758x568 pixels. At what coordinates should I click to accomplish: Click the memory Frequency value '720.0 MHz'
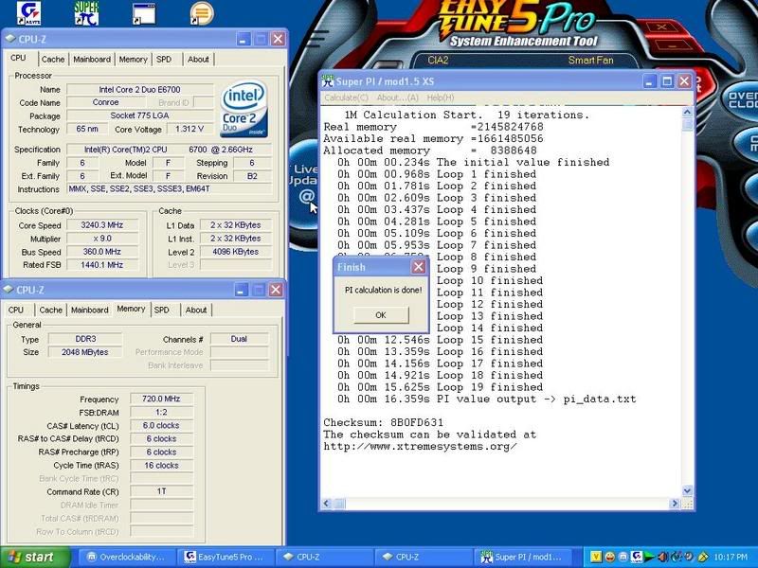(x=161, y=399)
